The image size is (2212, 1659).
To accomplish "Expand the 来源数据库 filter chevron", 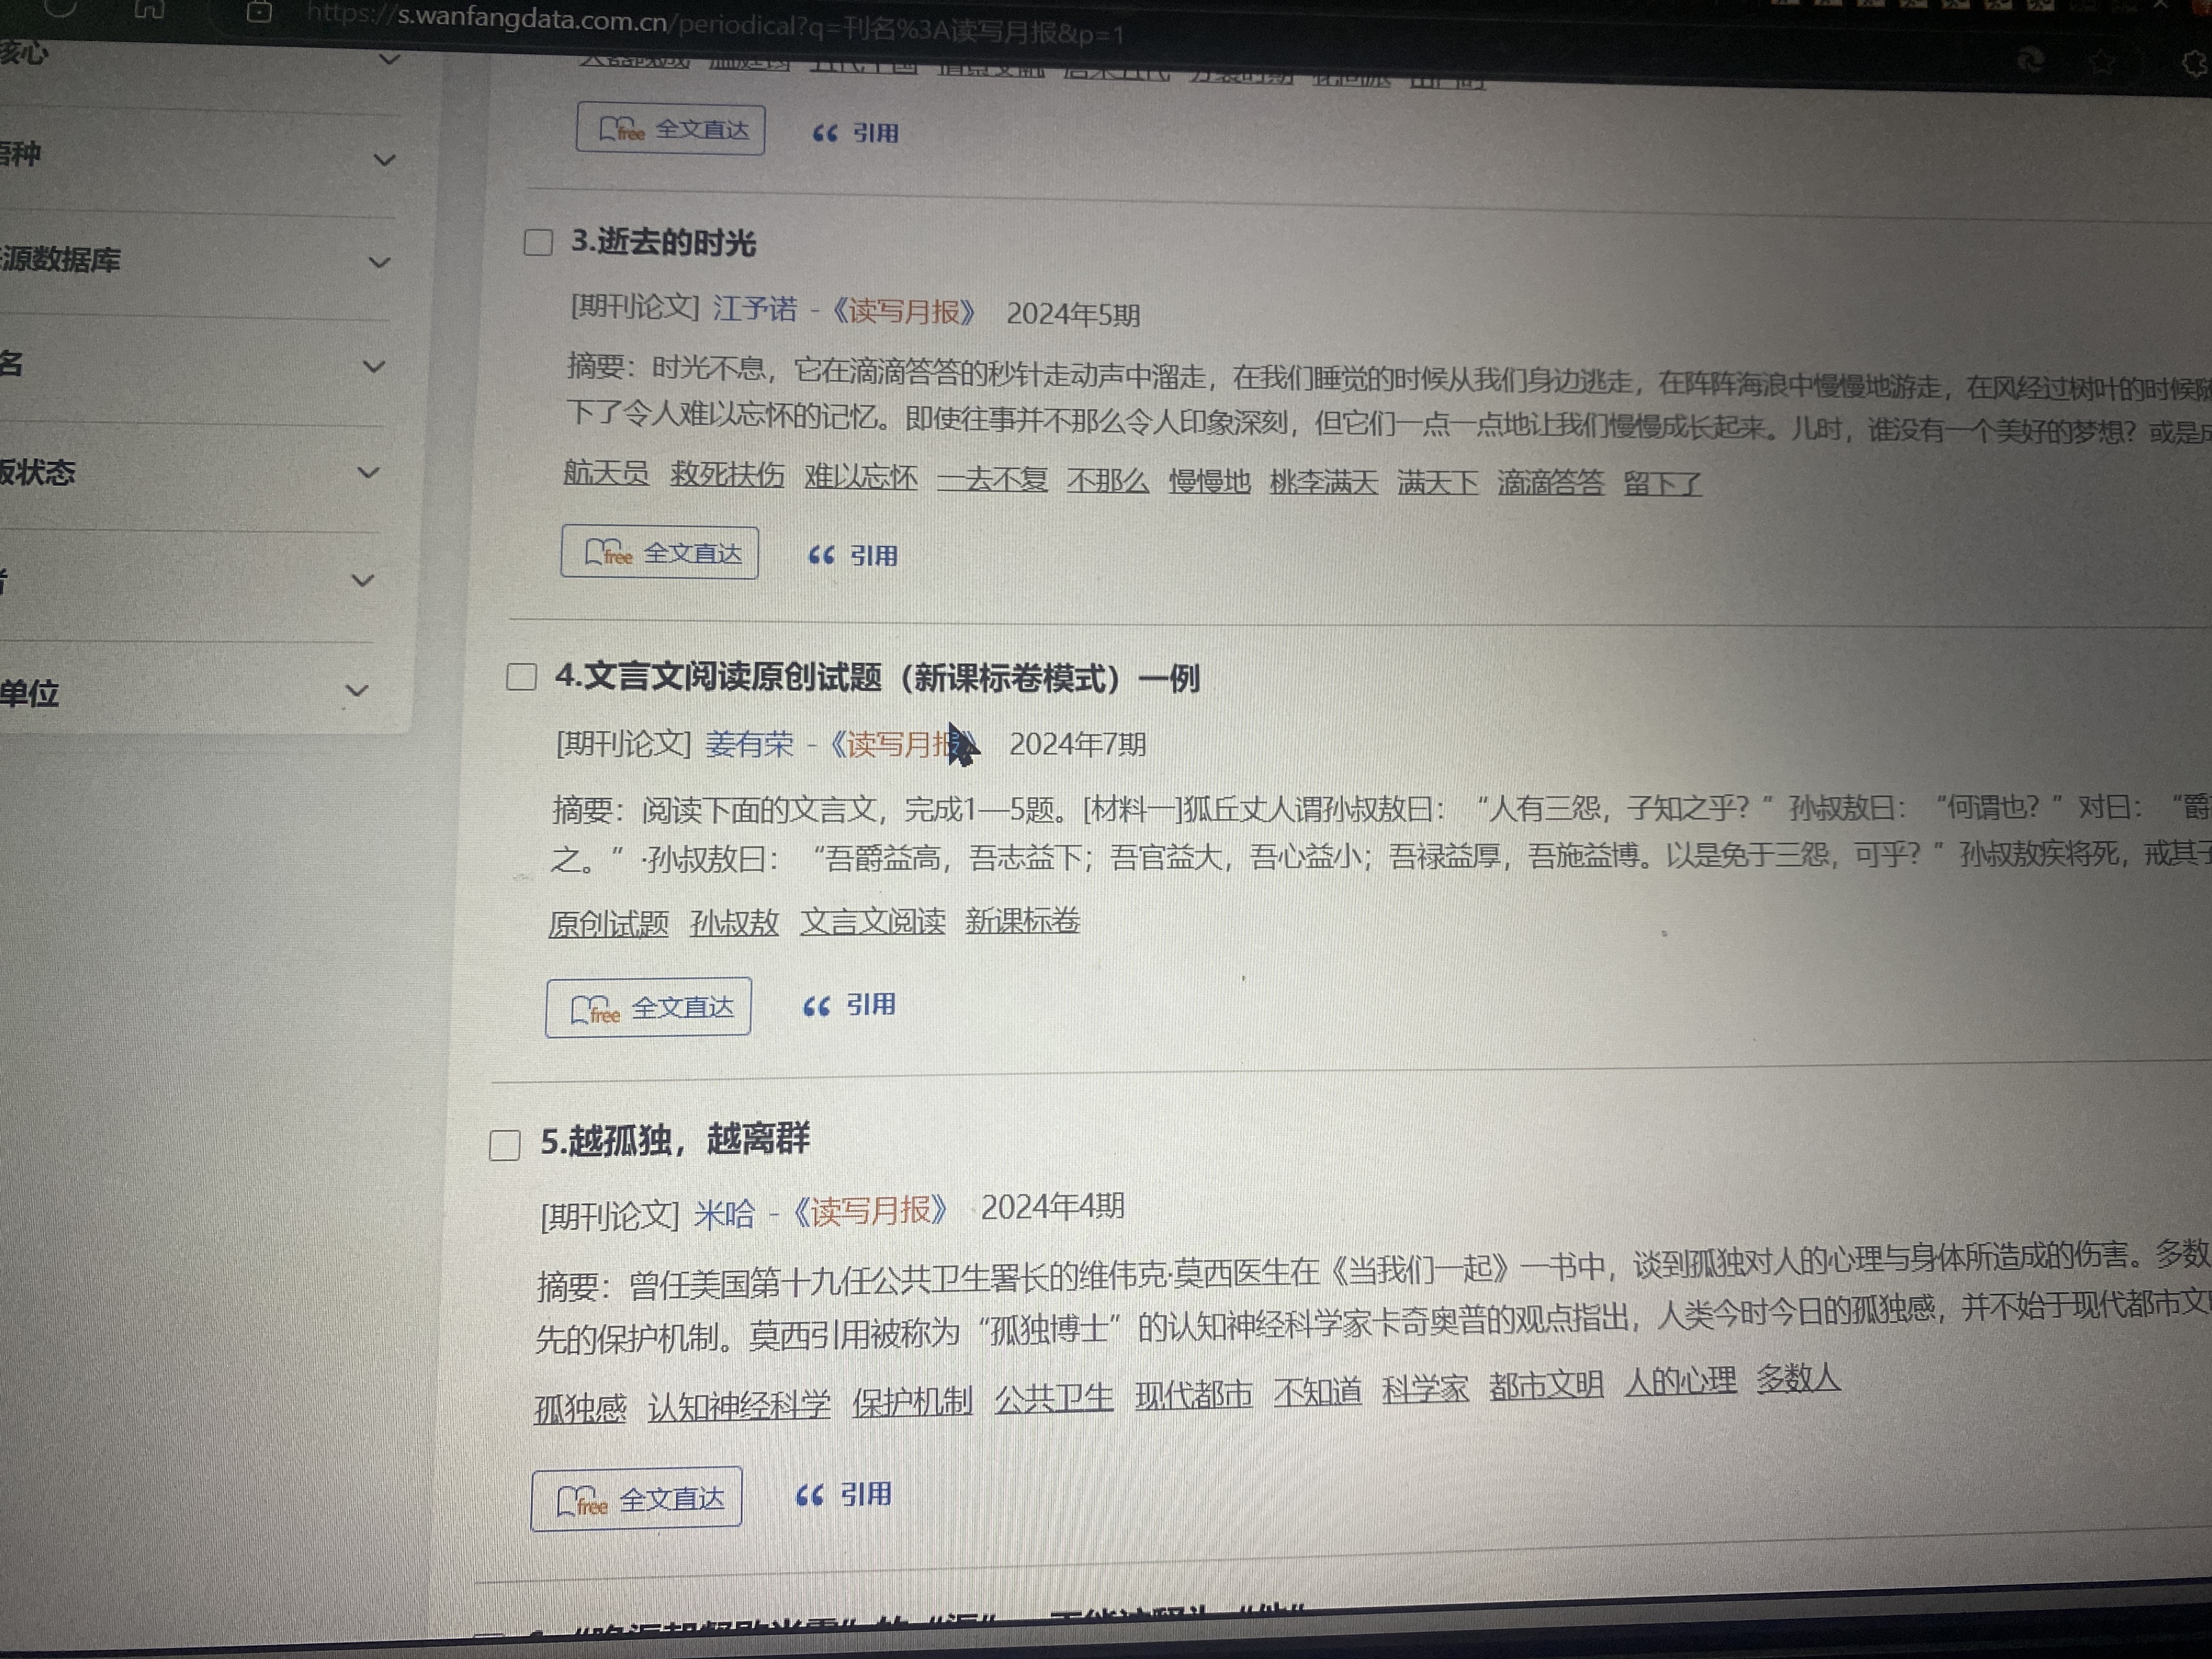I will tap(379, 263).
